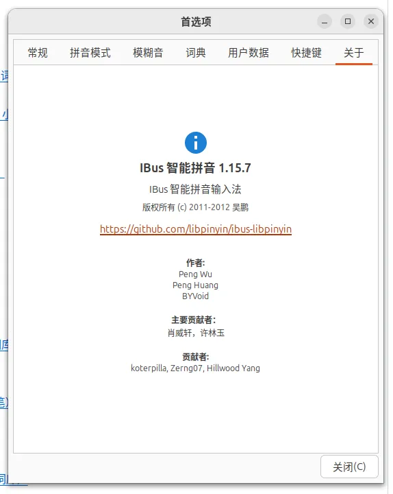Click the 肖威轩，许林玉 contributors text

(x=196, y=333)
